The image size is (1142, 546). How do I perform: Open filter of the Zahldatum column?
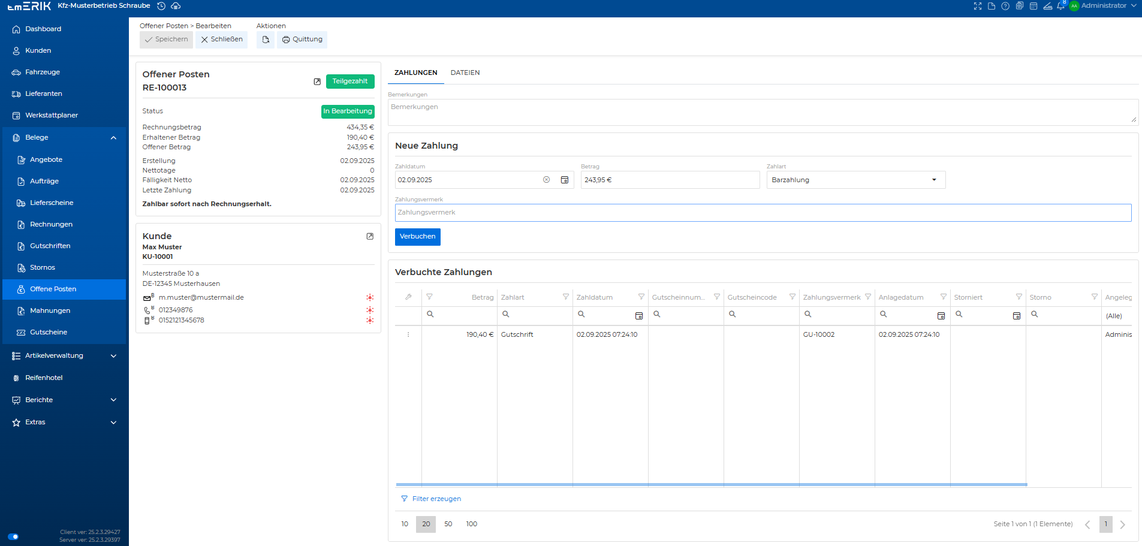click(641, 297)
